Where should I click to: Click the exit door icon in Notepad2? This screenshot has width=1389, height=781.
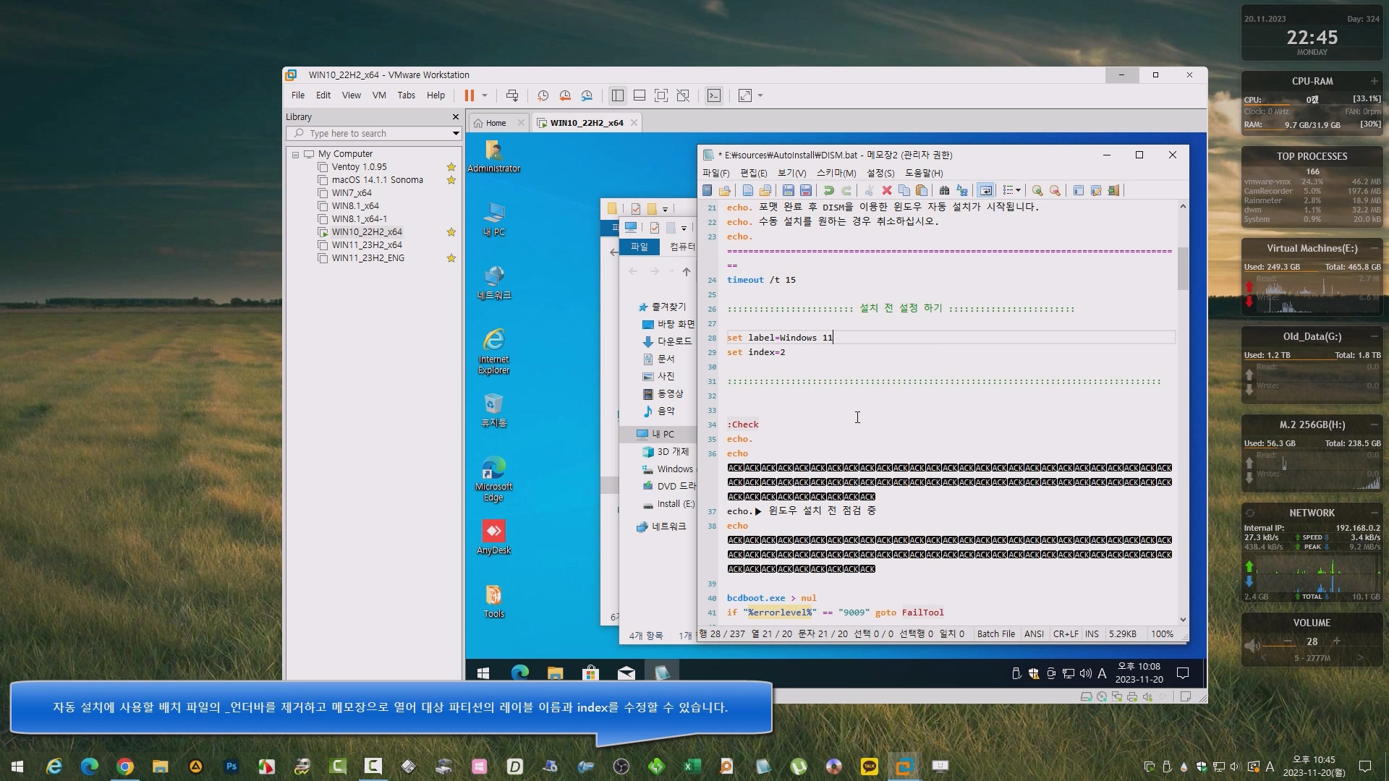click(x=1114, y=190)
